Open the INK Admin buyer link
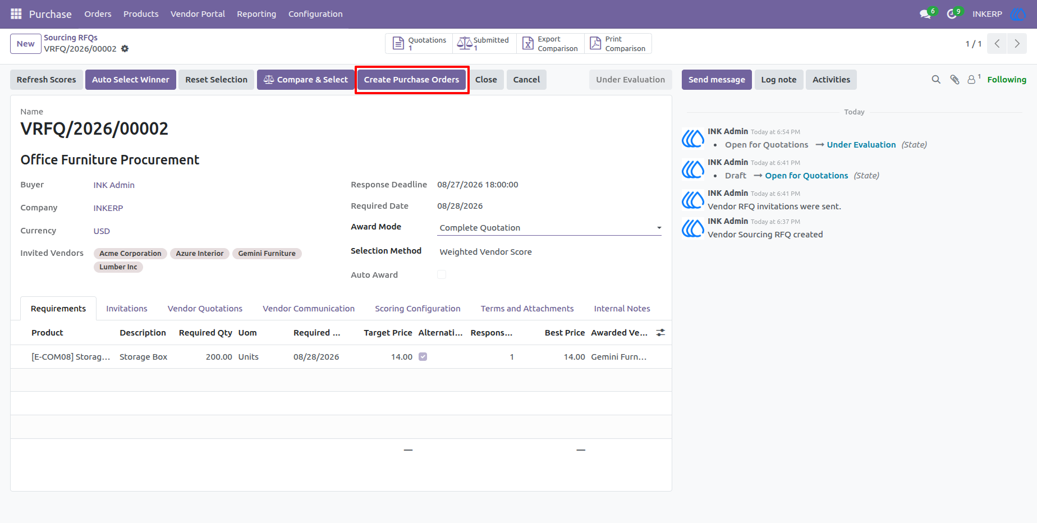This screenshot has width=1037, height=523. click(x=114, y=185)
